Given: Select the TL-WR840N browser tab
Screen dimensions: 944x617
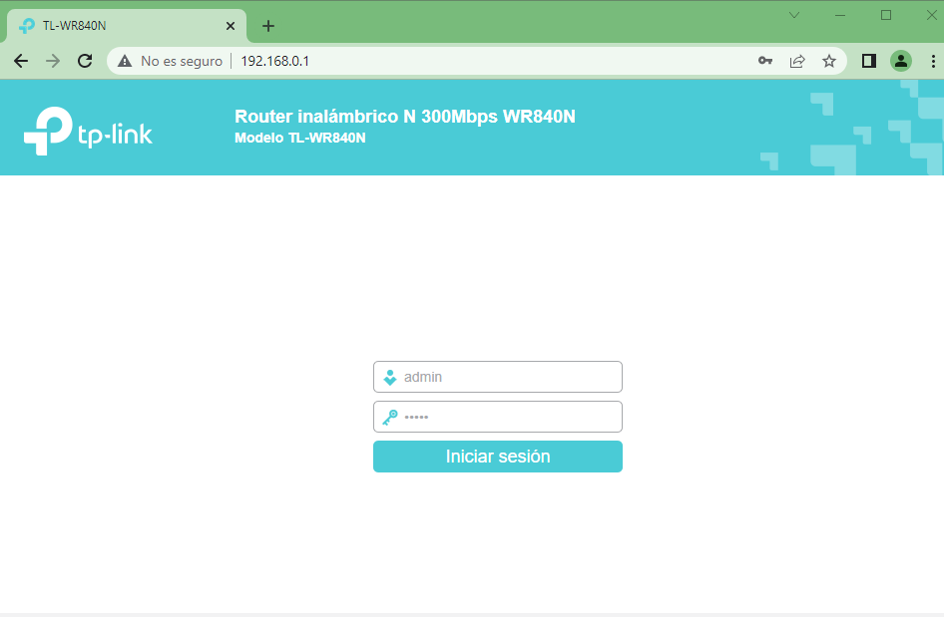Looking at the screenshot, I should click(x=120, y=26).
